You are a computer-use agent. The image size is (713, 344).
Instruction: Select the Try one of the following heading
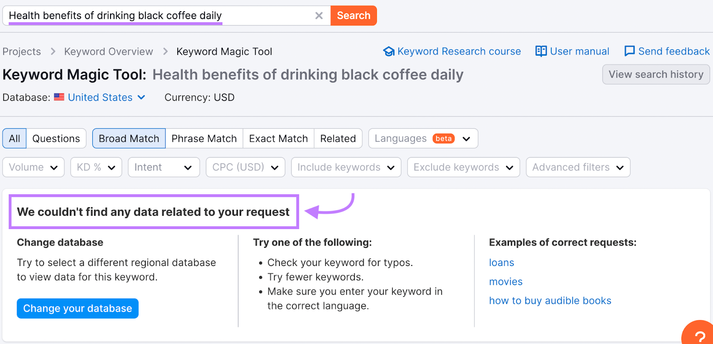[312, 242]
